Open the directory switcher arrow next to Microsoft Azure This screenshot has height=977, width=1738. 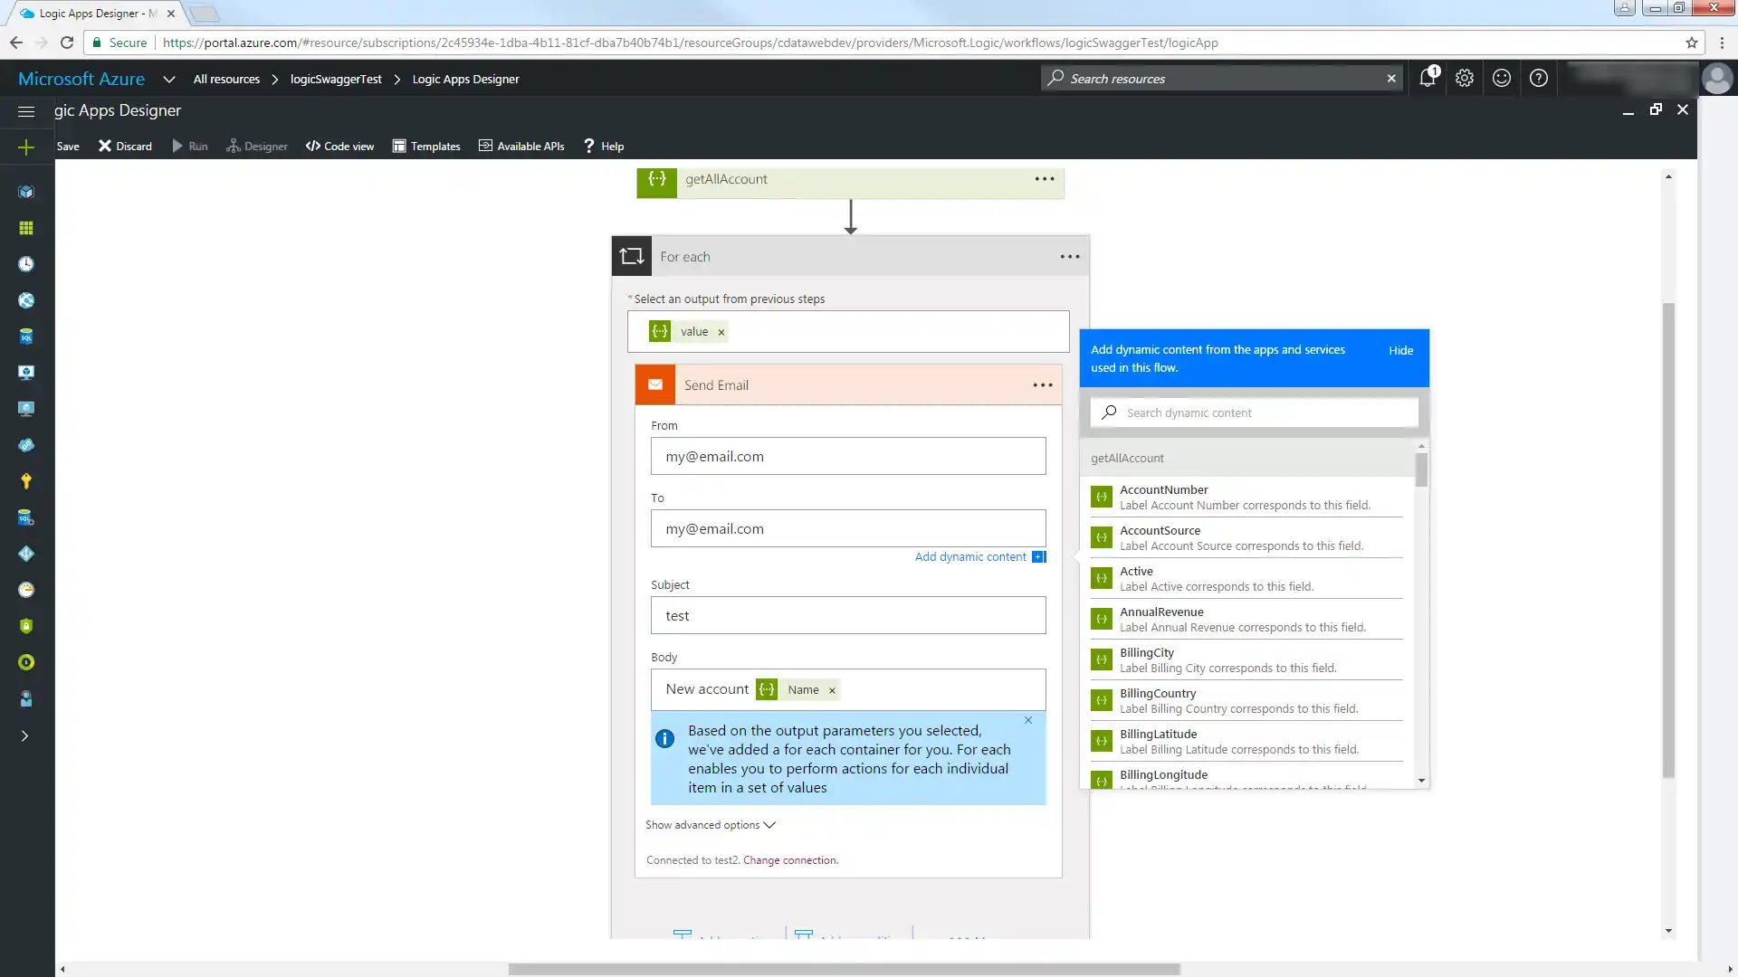click(x=169, y=80)
